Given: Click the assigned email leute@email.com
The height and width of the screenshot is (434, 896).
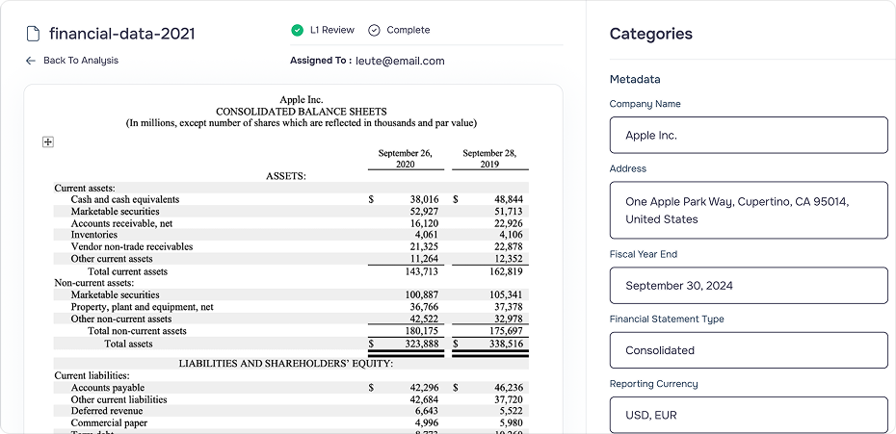Looking at the screenshot, I should 400,61.
